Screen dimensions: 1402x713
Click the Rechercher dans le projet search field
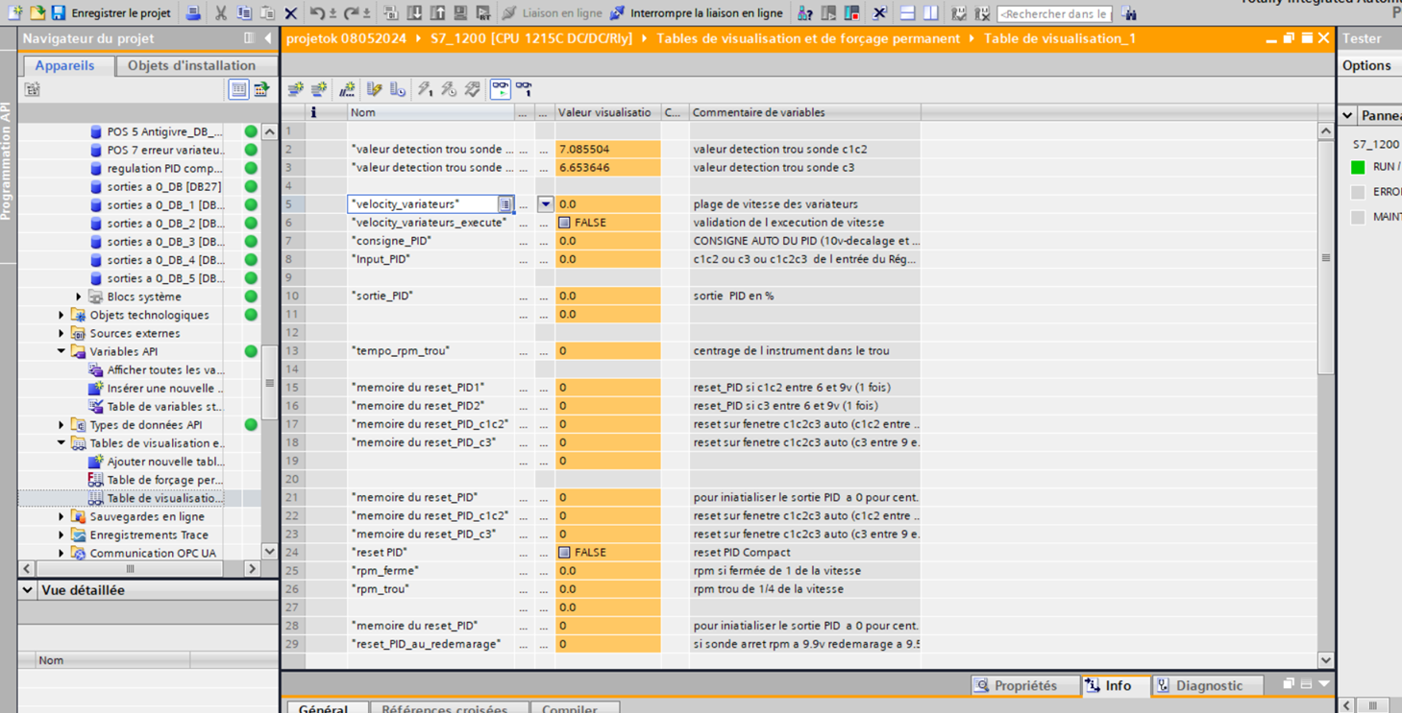1054,13
